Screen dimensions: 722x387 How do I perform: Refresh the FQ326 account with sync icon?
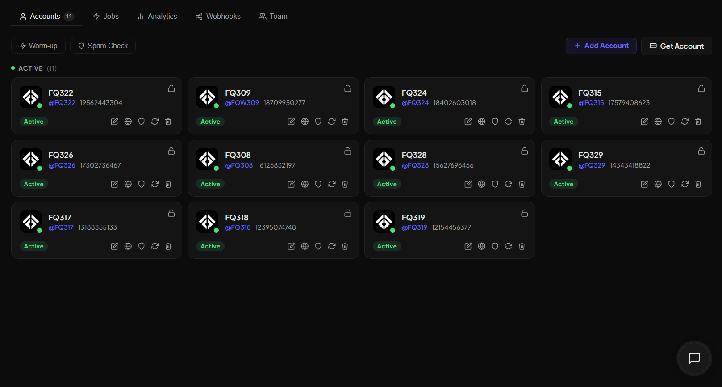(x=155, y=184)
